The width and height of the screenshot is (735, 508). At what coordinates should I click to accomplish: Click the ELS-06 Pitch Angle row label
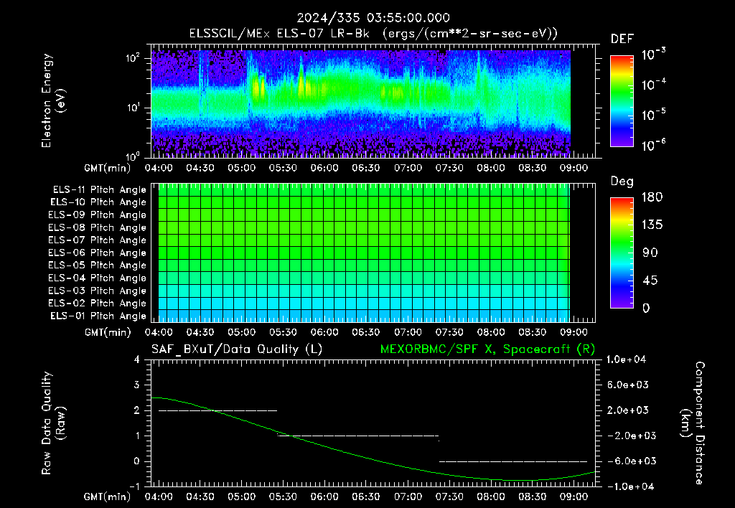point(98,253)
